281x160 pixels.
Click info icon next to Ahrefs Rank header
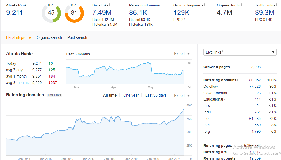pos(28,5)
